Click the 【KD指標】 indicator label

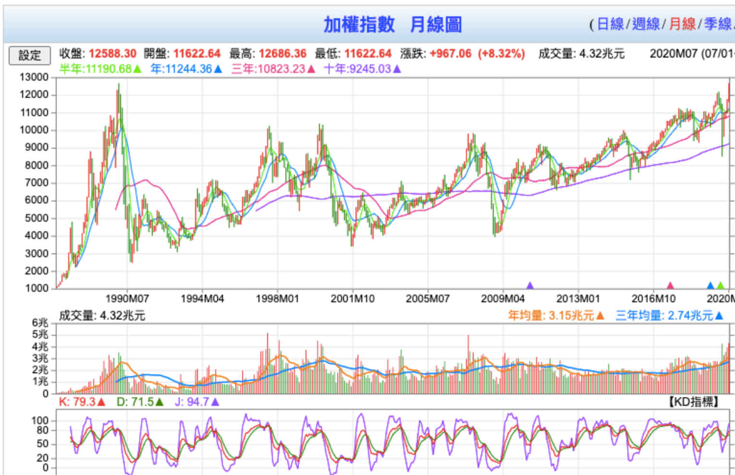(693, 402)
